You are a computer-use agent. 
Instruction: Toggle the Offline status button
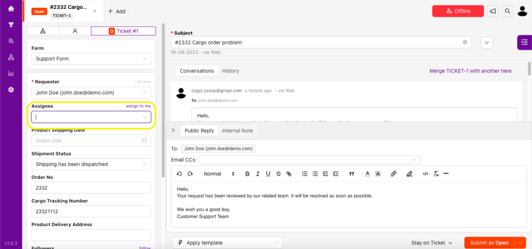[x=458, y=11]
